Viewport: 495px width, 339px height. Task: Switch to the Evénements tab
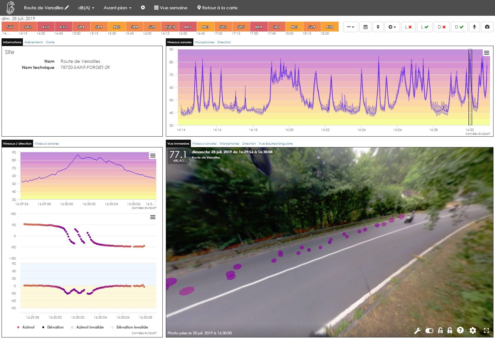click(x=34, y=42)
